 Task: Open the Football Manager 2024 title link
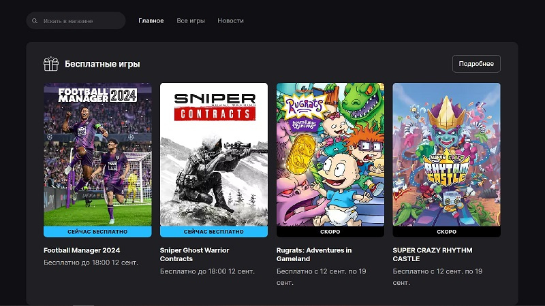tap(82, 250)
